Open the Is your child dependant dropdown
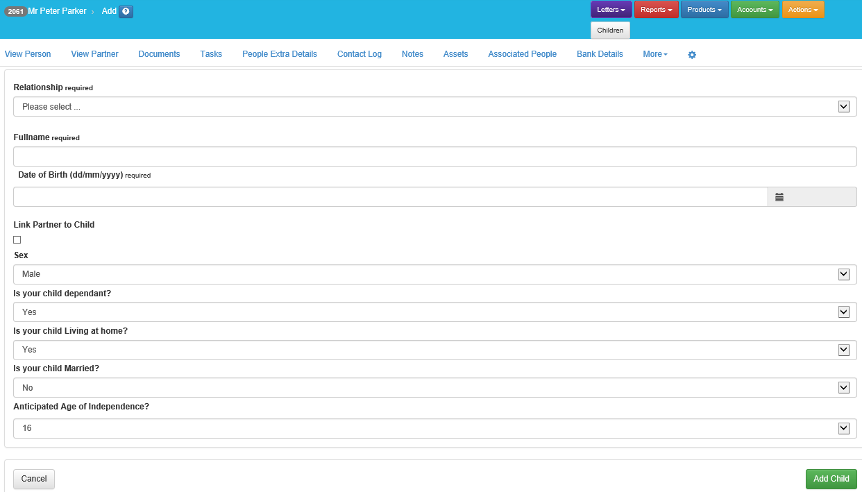This screenshot has height=492, width=862. coord(434,312)
